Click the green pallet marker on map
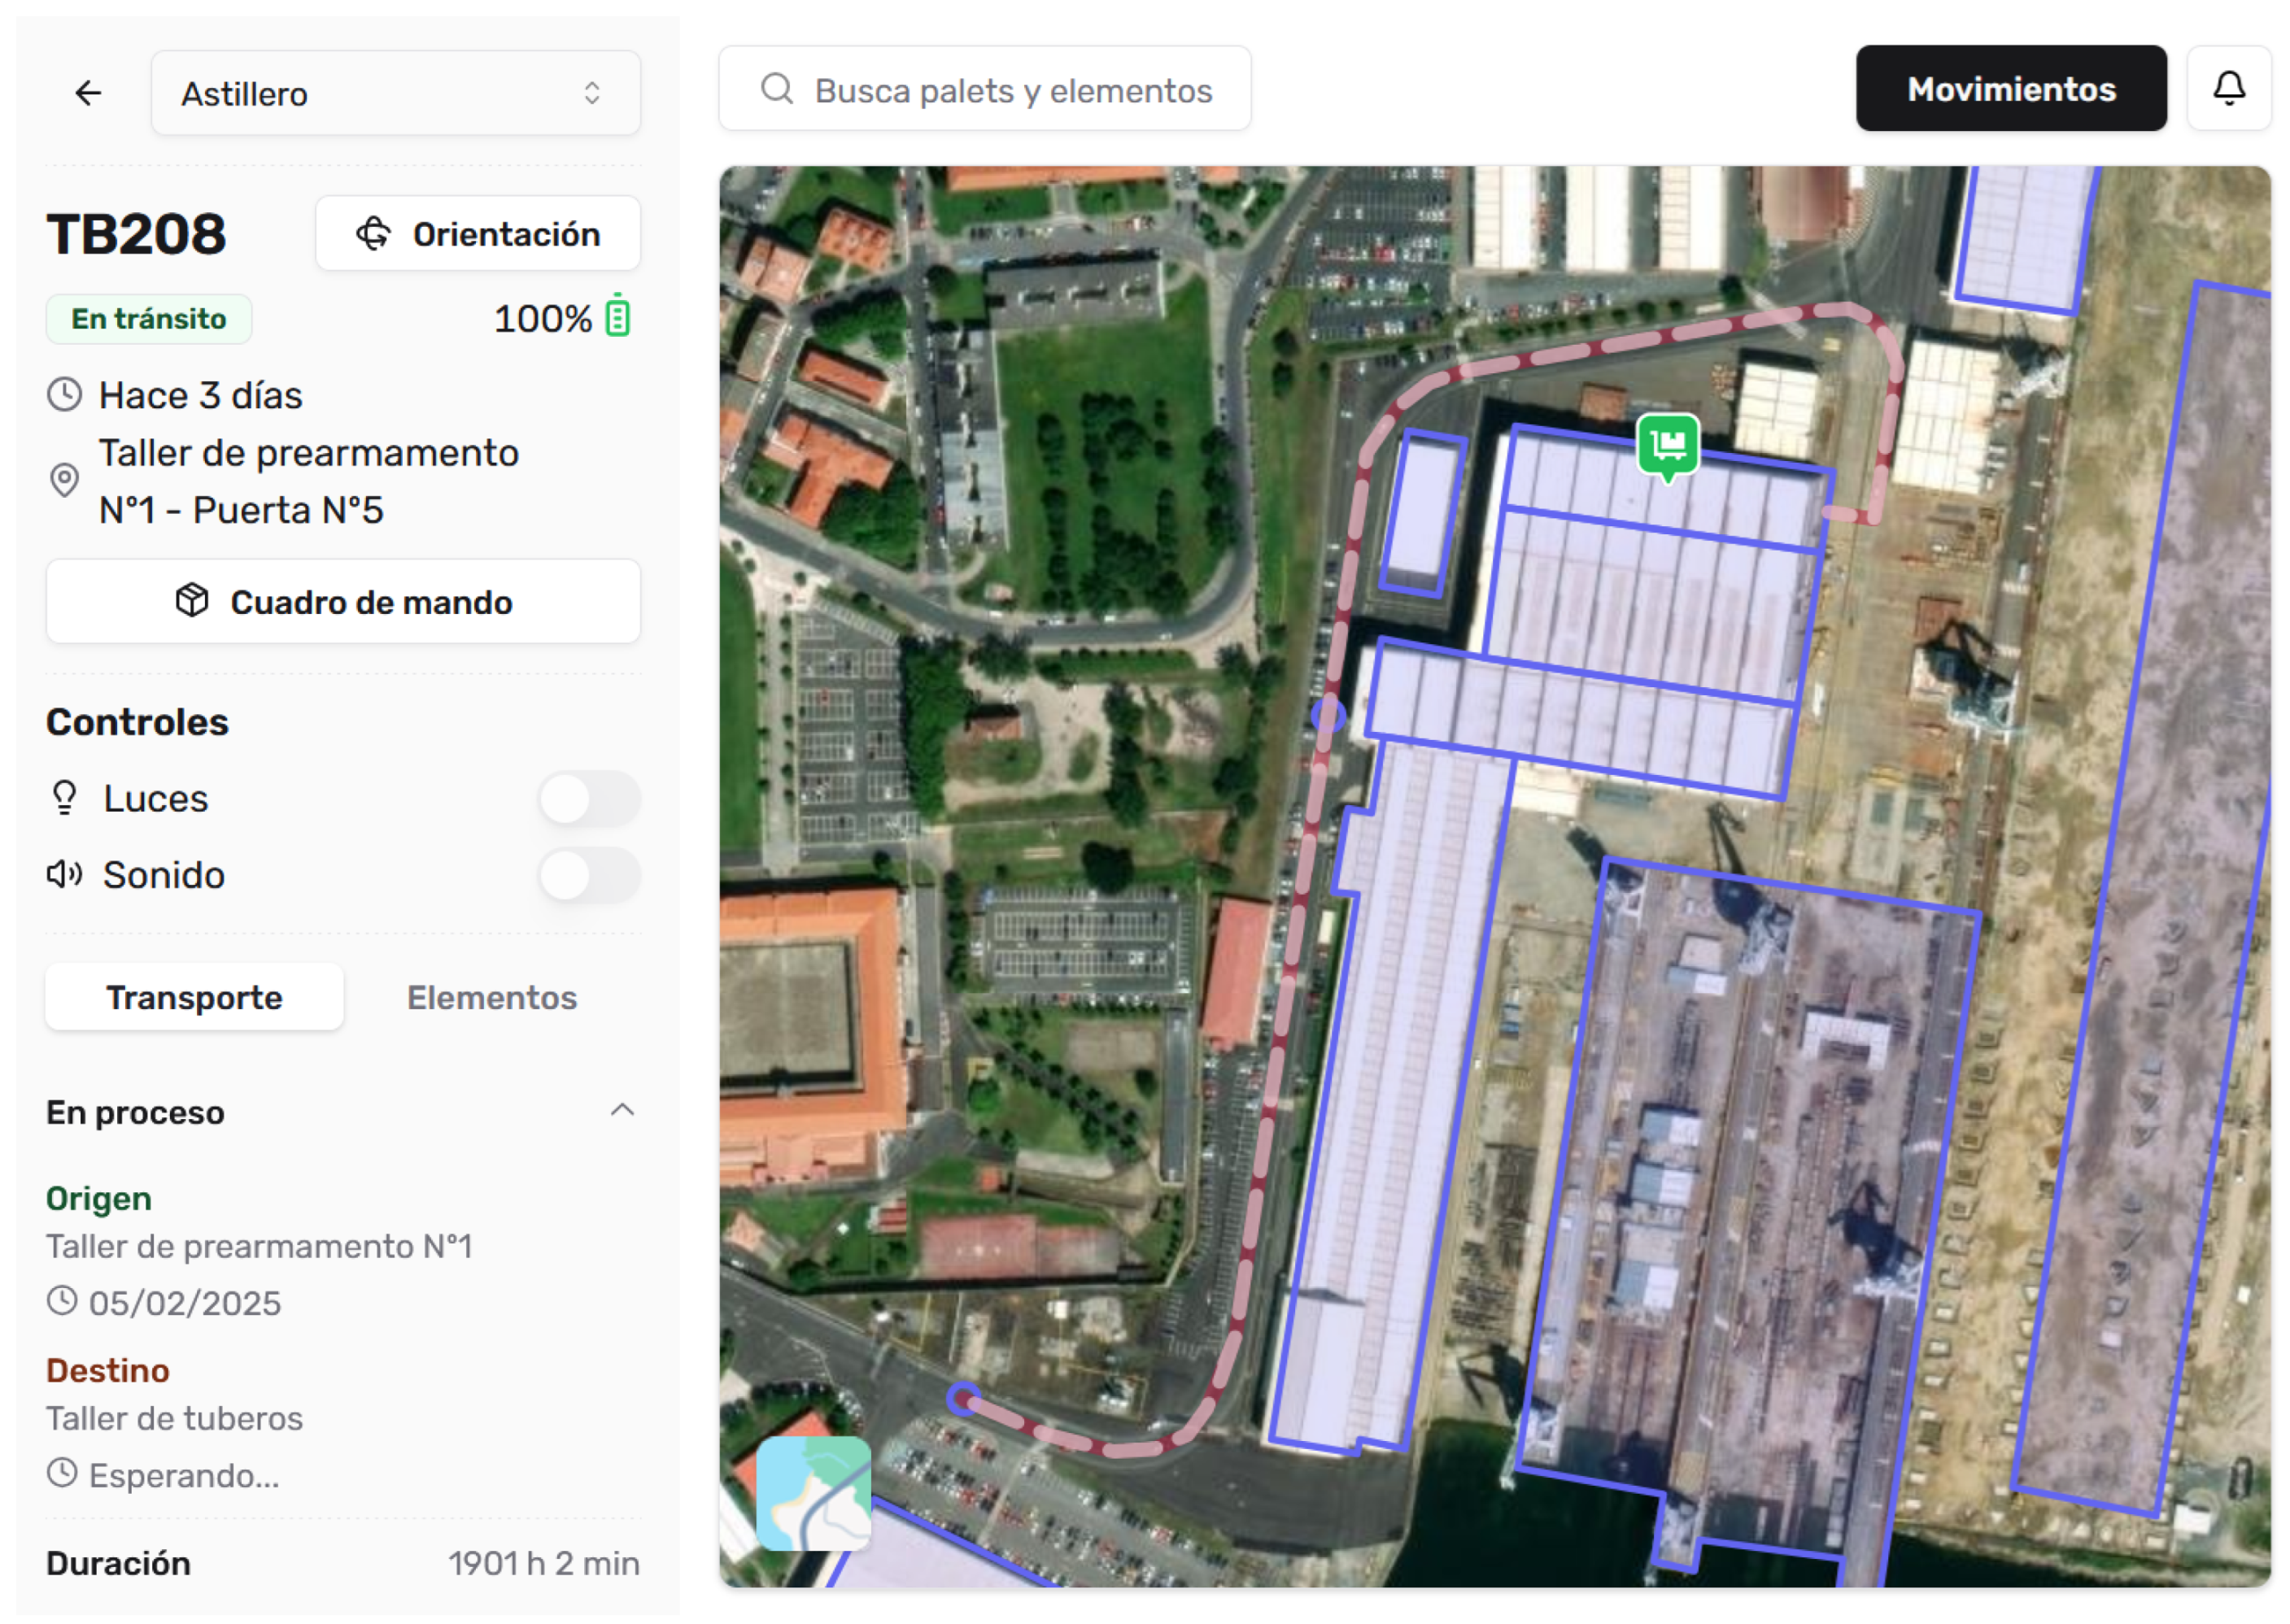The height and width of the screenshot is (1624, 2290). point(1667,445)
